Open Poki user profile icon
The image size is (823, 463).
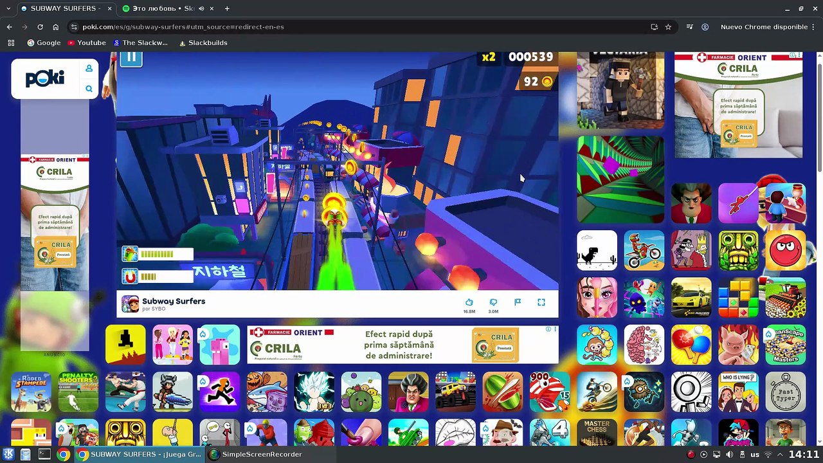89,69
